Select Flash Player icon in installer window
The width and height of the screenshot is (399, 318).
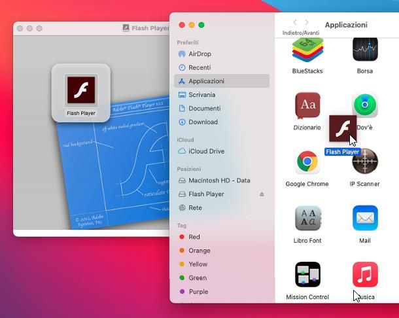pyautogui.click(x=80, y=91)
